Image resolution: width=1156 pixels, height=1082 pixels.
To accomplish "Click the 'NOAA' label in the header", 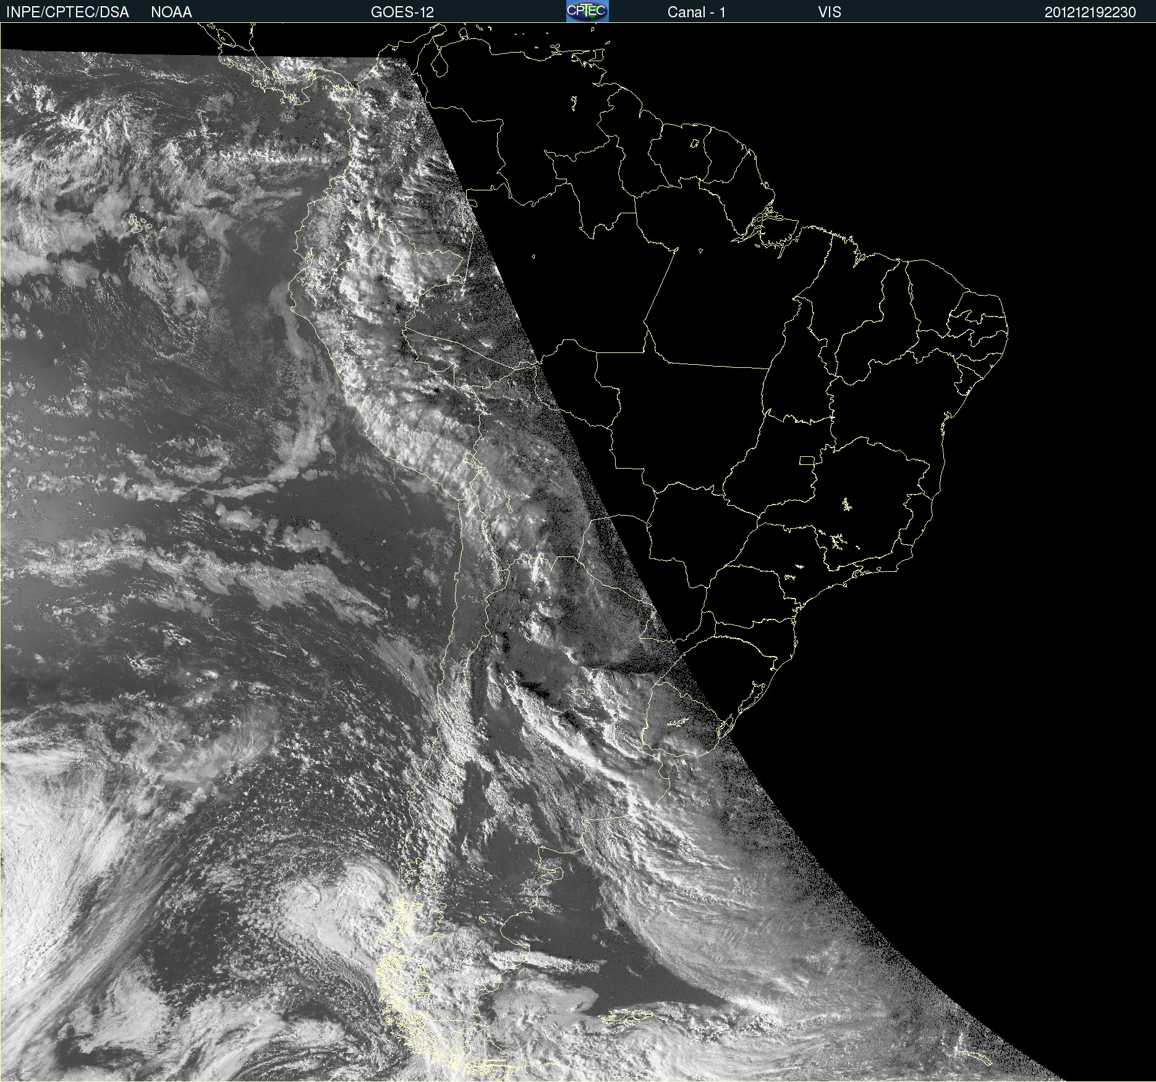I will (x=171, y=12).
